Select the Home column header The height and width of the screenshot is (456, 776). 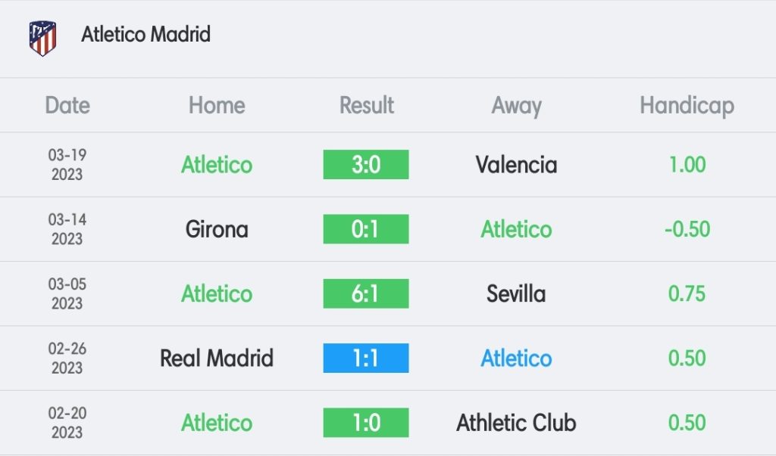[217, 105]
